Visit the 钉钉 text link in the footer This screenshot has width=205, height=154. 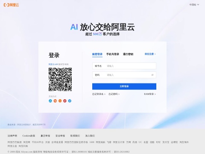pyautogui.click(x=158, y=142)
